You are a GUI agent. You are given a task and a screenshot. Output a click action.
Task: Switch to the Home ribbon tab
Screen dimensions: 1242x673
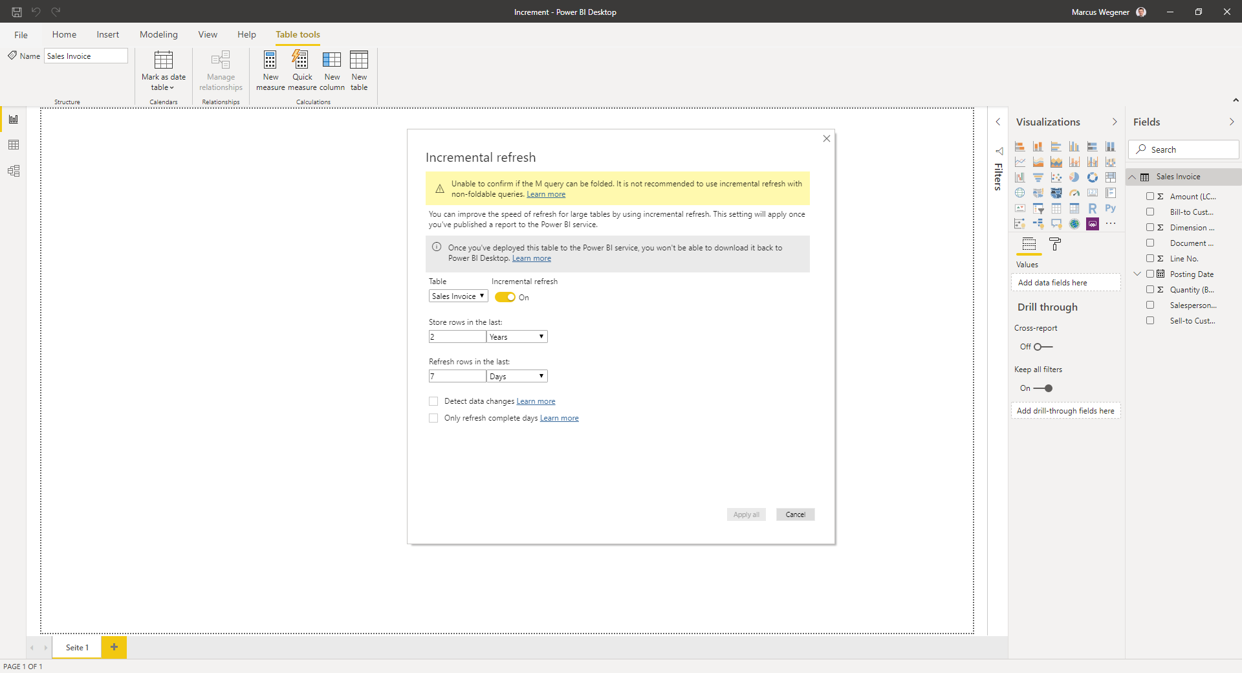click(64, 35)
